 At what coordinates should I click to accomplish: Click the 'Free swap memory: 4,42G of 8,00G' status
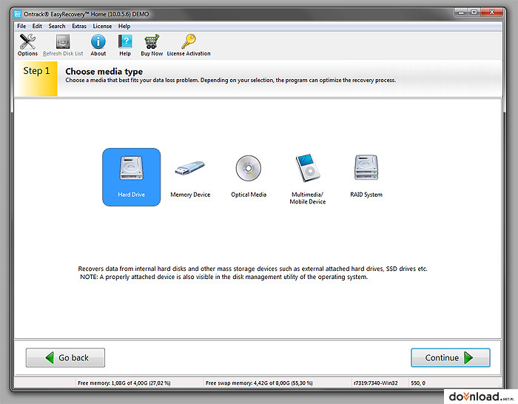(259, 383)
